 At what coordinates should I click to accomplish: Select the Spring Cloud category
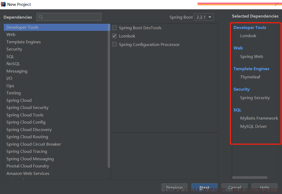point(56,100)
